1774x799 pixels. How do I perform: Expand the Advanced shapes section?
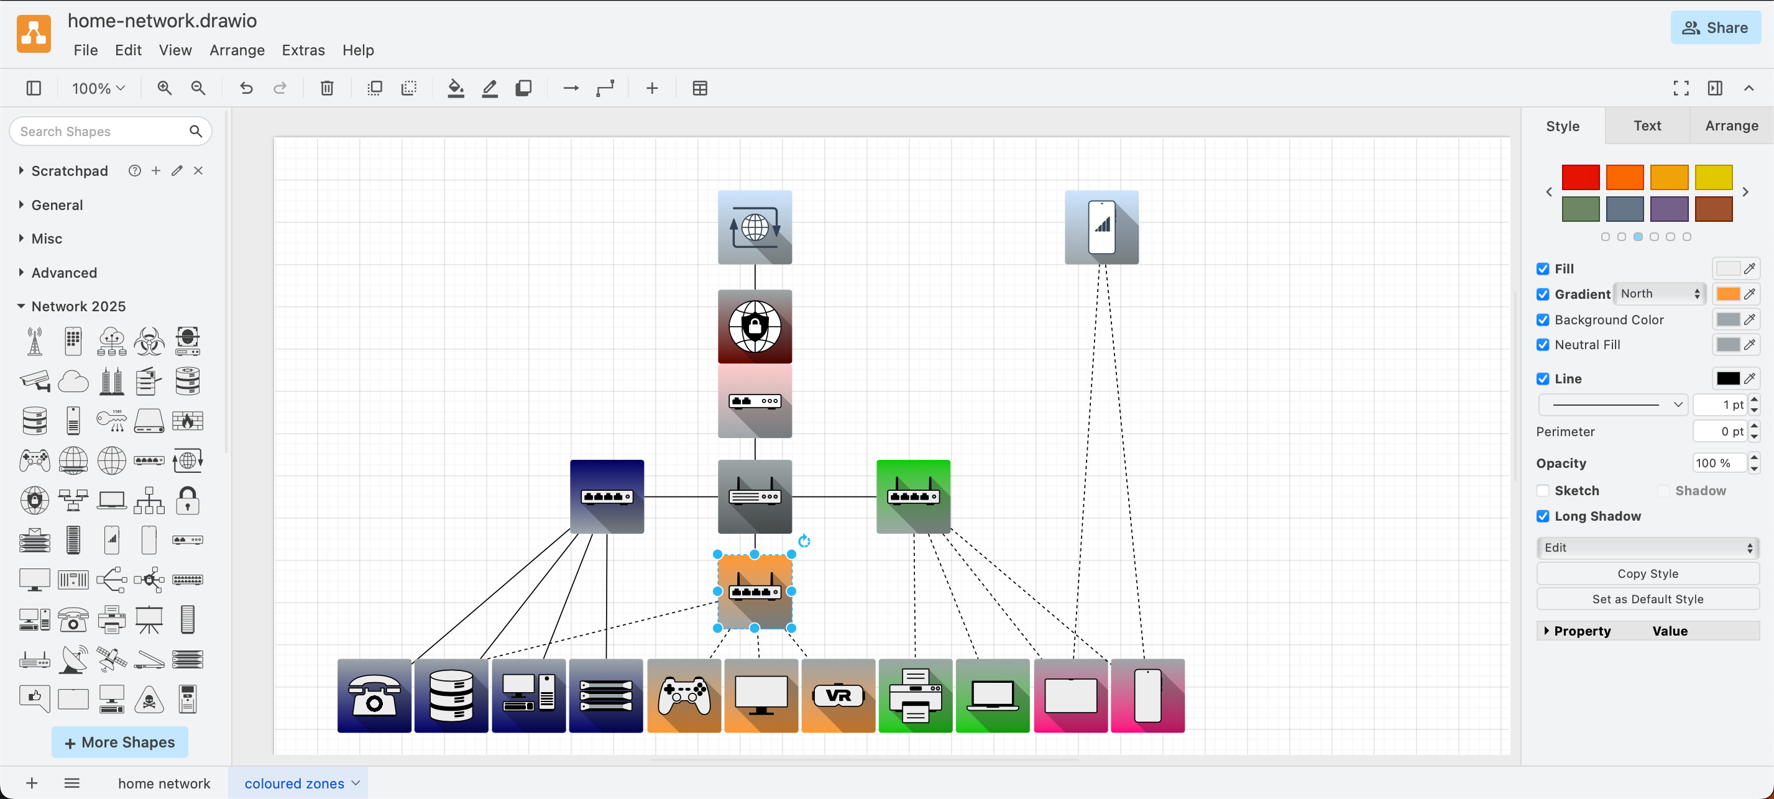[63, 273]
